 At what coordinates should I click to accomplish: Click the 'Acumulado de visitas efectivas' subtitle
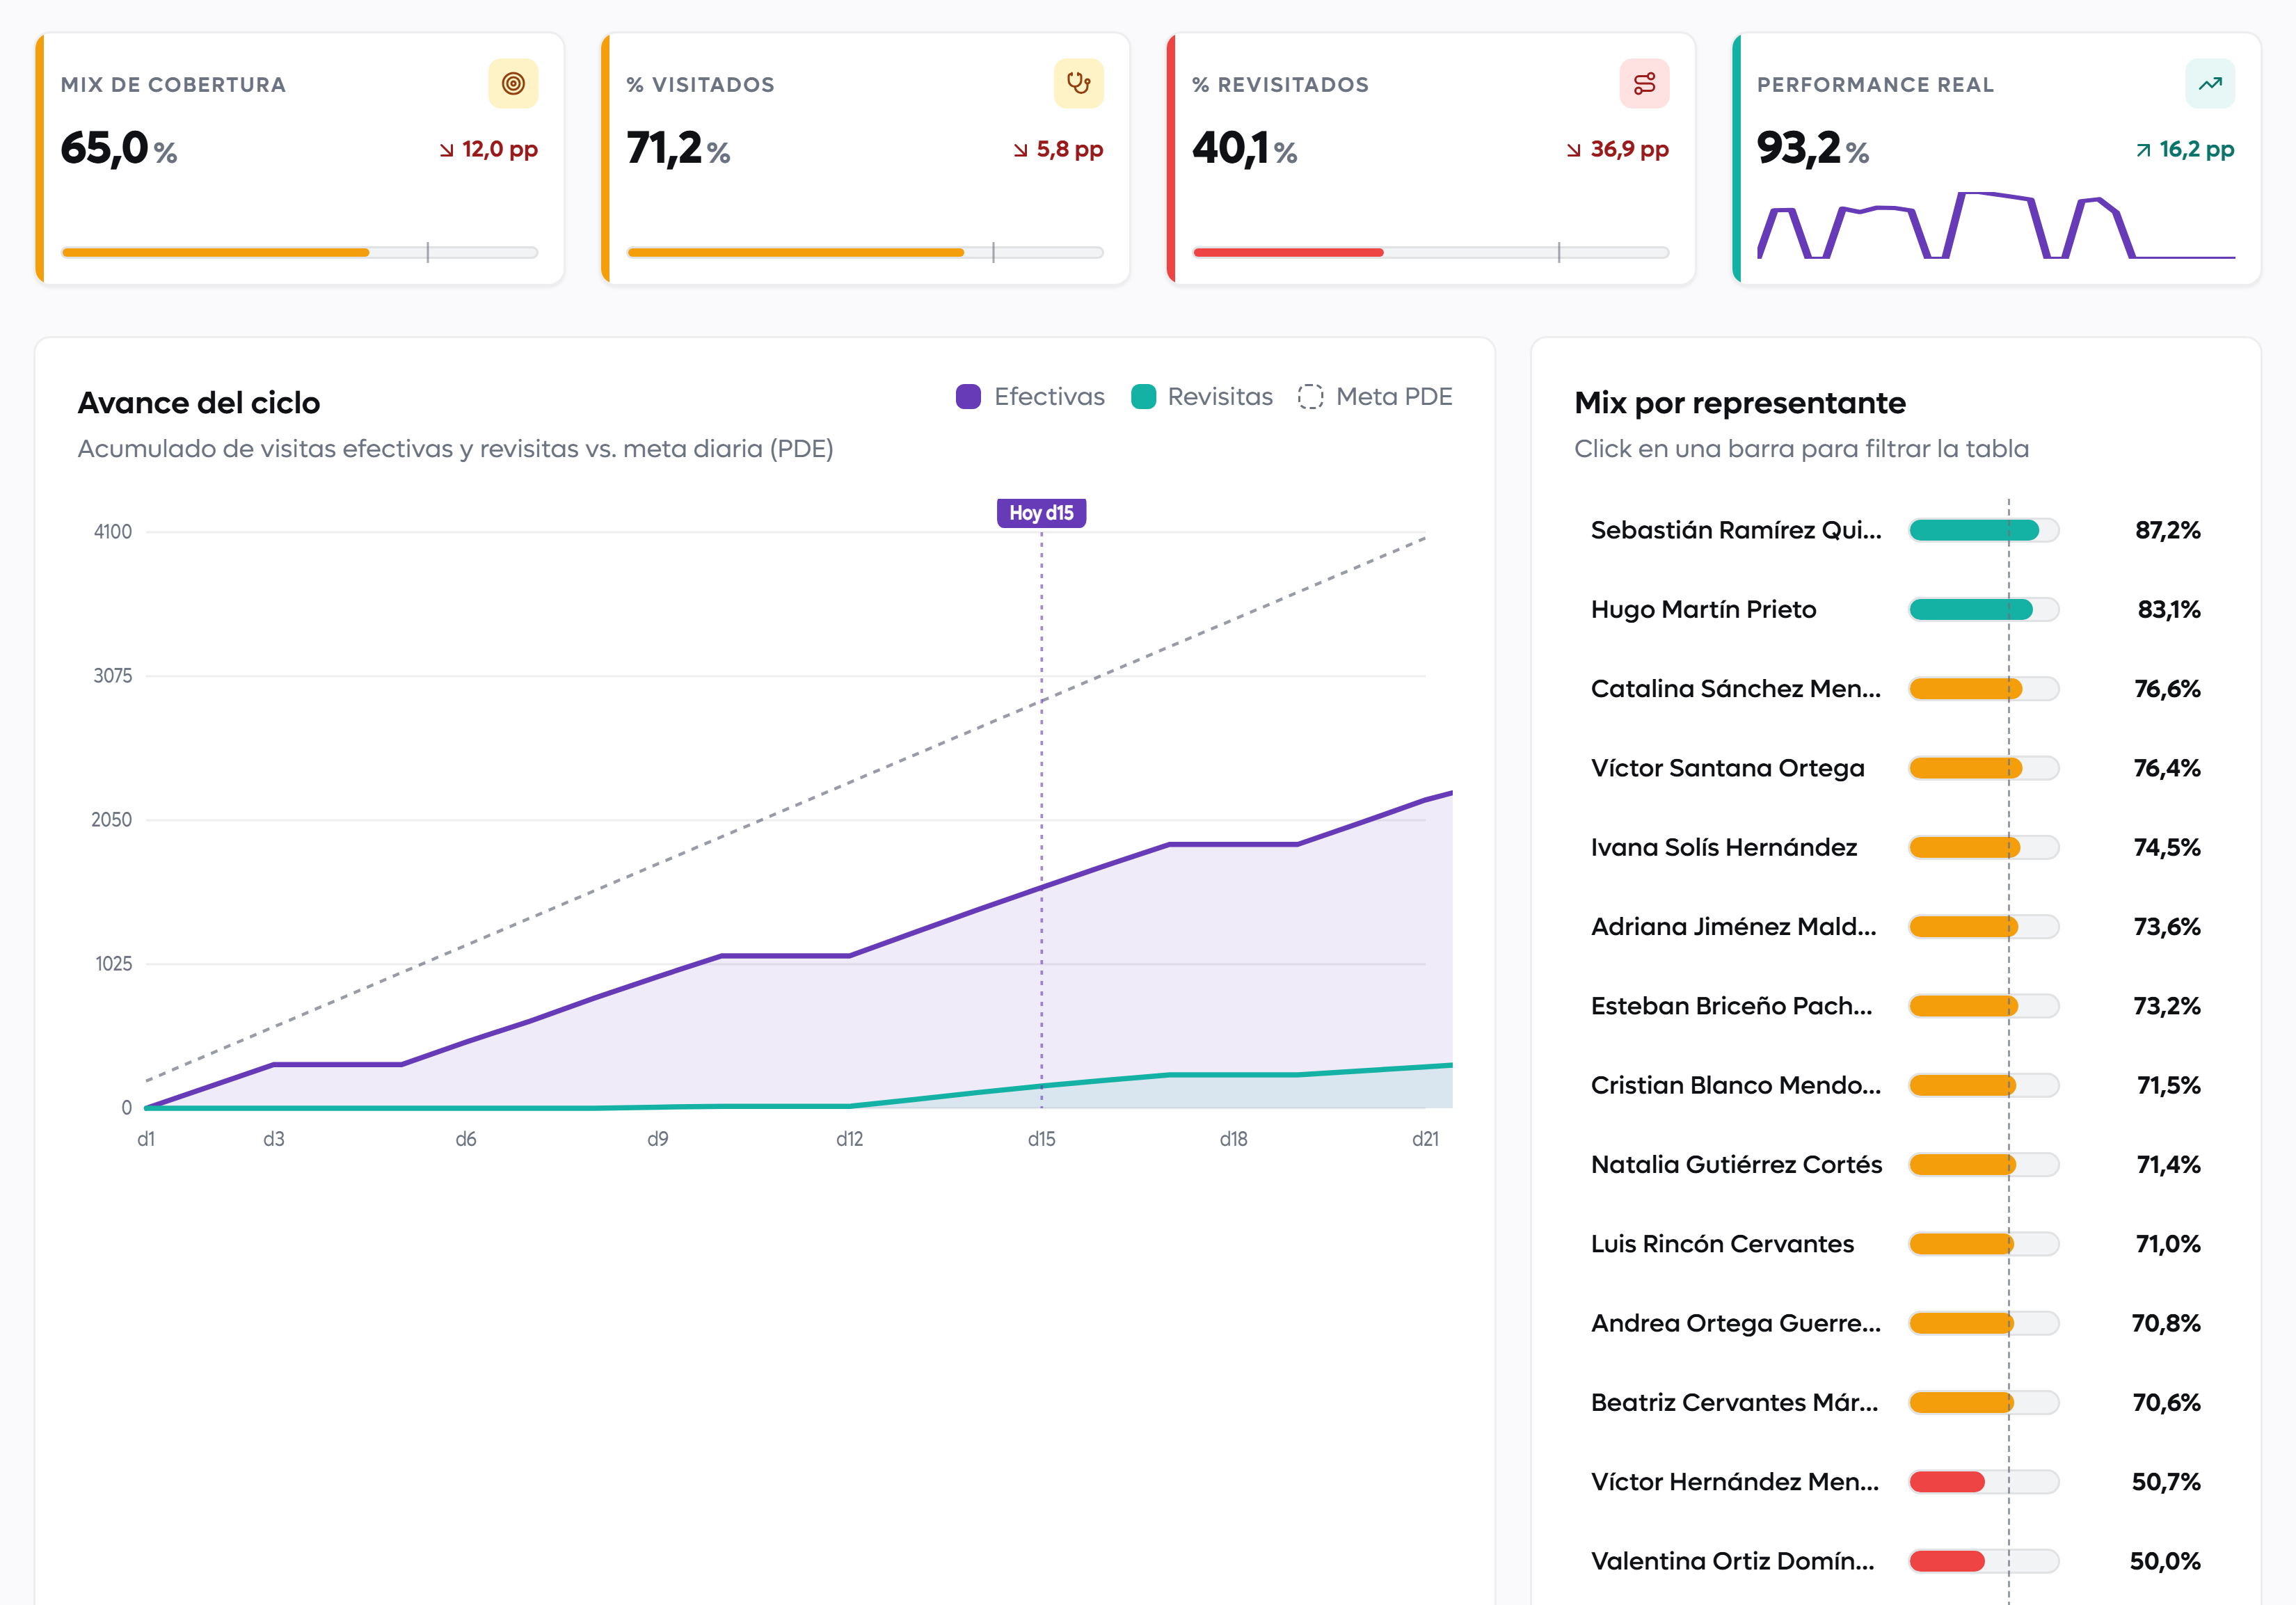(456, 449)
